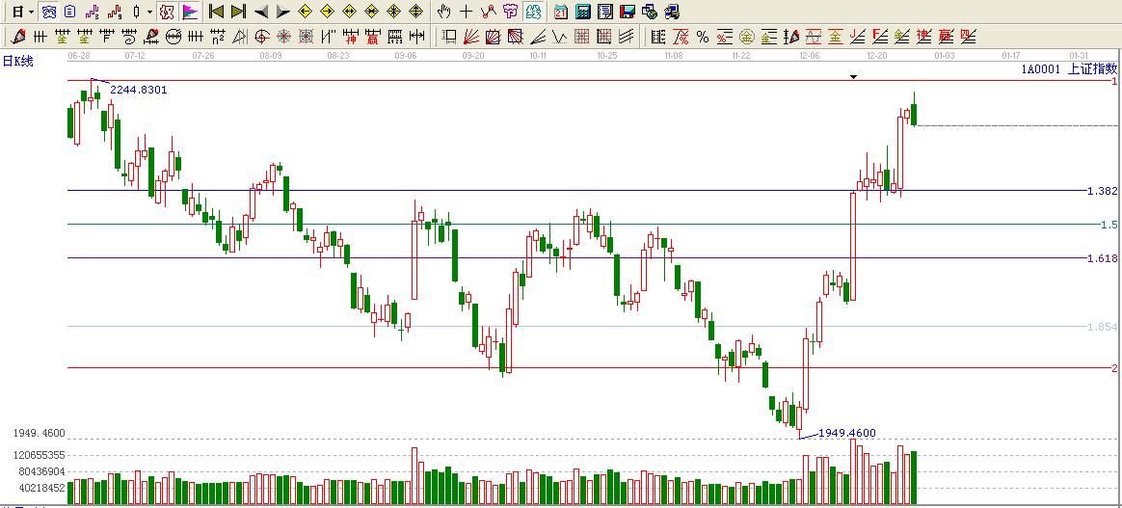
Task: Activate the crosshair cursor tool
Action: (x=466, y=13)
